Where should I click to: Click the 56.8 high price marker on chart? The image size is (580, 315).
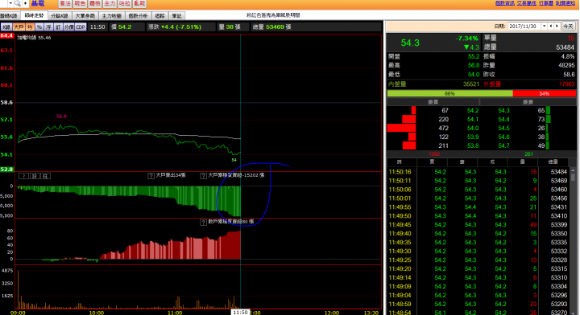click(61, 117)
